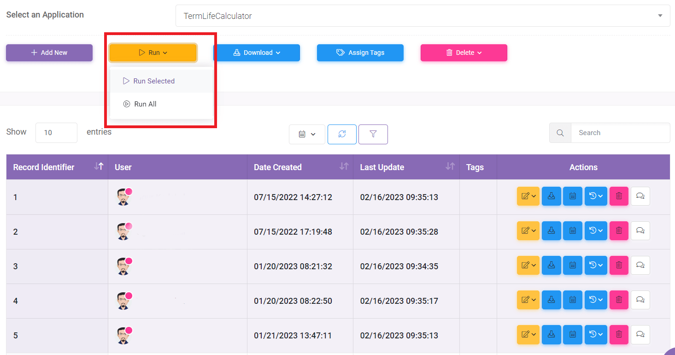Image resolution: width=675 pixels, height=355 pixels.
Task: Delete record 1 using its trash icon
Action: pyautogui.click(x=619, y=196)
